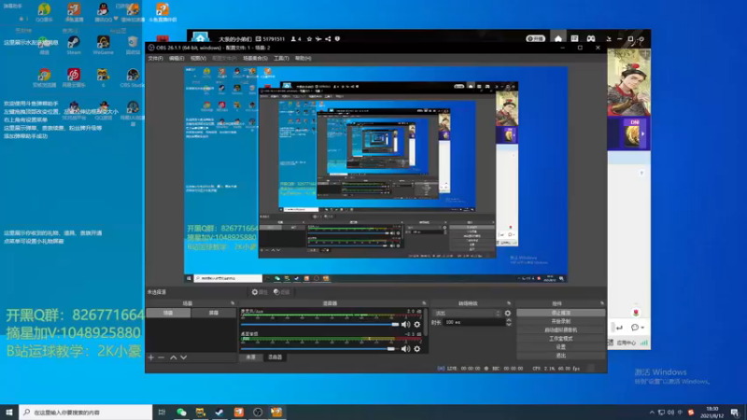This screenshot has height=420, width=747.
Task: Click the 退出 exit button in OBS
Action: [x=561, y=356]
